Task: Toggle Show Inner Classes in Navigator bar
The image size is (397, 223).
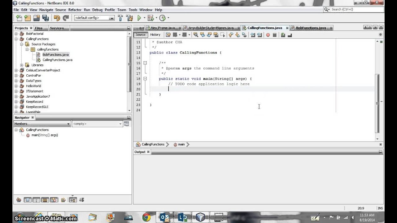Action: click(x=54, y=200)
